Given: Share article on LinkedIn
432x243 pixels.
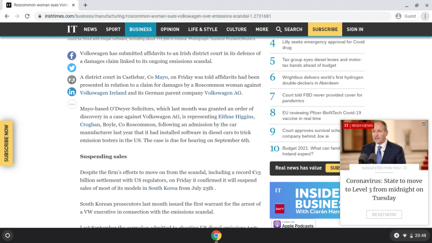Looking at the screenshot, I should point(72,92).
